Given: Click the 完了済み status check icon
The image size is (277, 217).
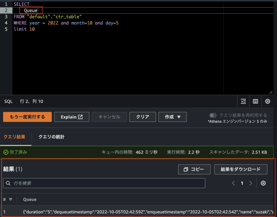Looking at the screenshot, I should [6, 152].
